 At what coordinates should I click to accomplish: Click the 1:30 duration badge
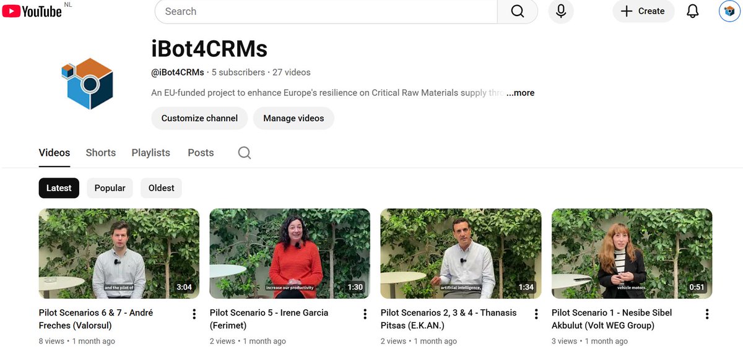coord(355,287)
